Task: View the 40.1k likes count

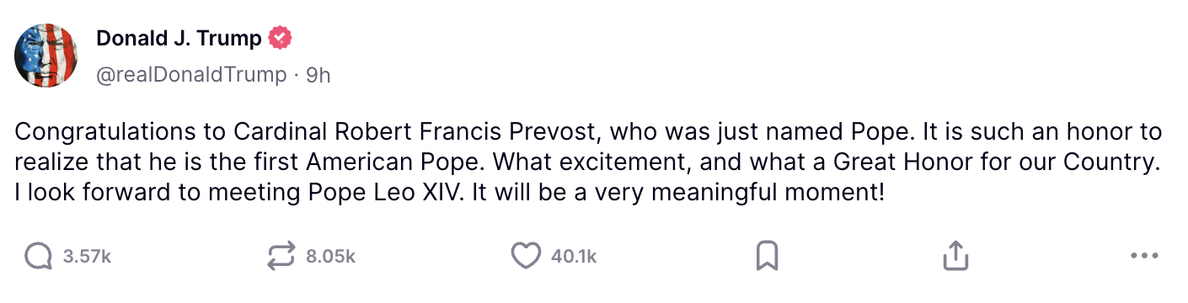Action: coord(574,257)
